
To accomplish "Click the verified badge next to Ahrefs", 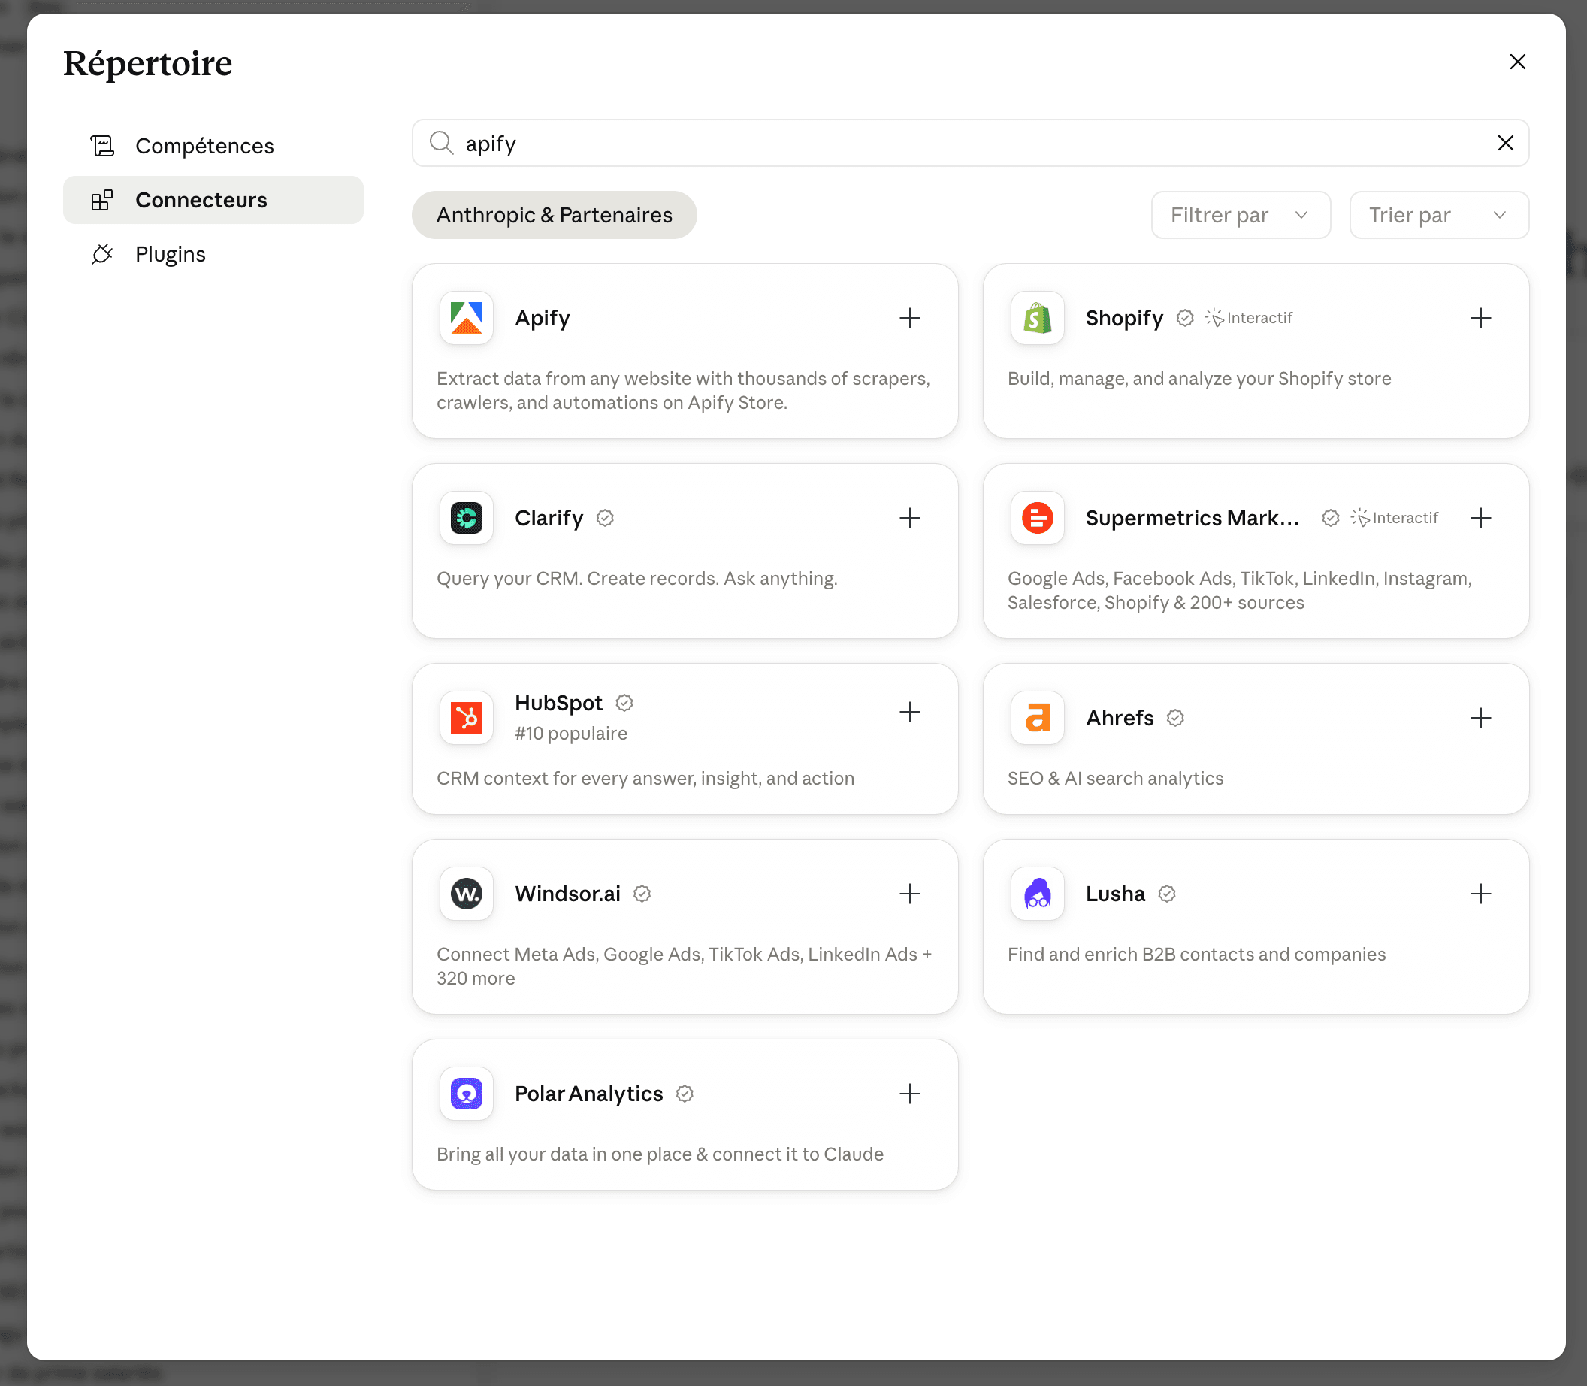I will pos(1175,718).
